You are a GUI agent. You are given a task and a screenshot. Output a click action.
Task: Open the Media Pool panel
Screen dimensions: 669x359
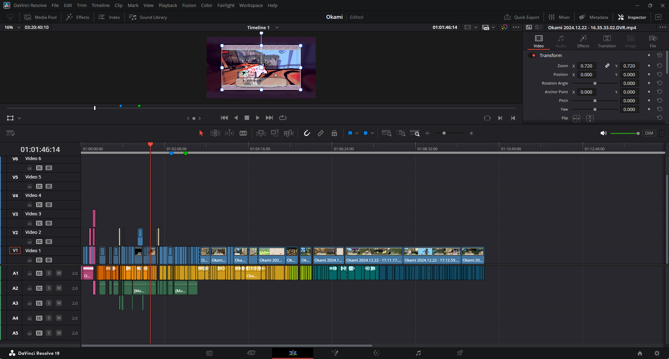[x=40, y=17]
